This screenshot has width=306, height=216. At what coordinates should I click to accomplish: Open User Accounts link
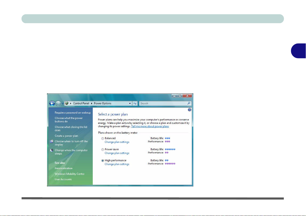pos(63,179)
